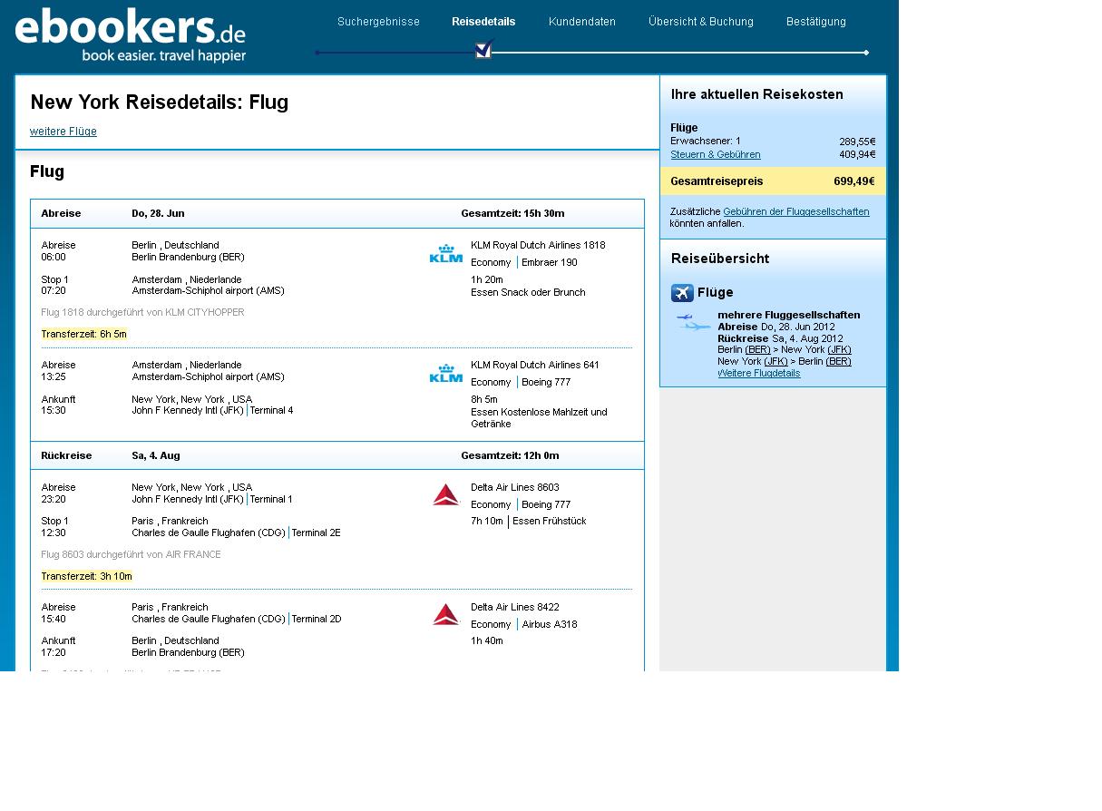Click the first (BER) airport code in the Berlin > New York line
The height and width of the screenshot is (811, 1102).
coord(757,349)
